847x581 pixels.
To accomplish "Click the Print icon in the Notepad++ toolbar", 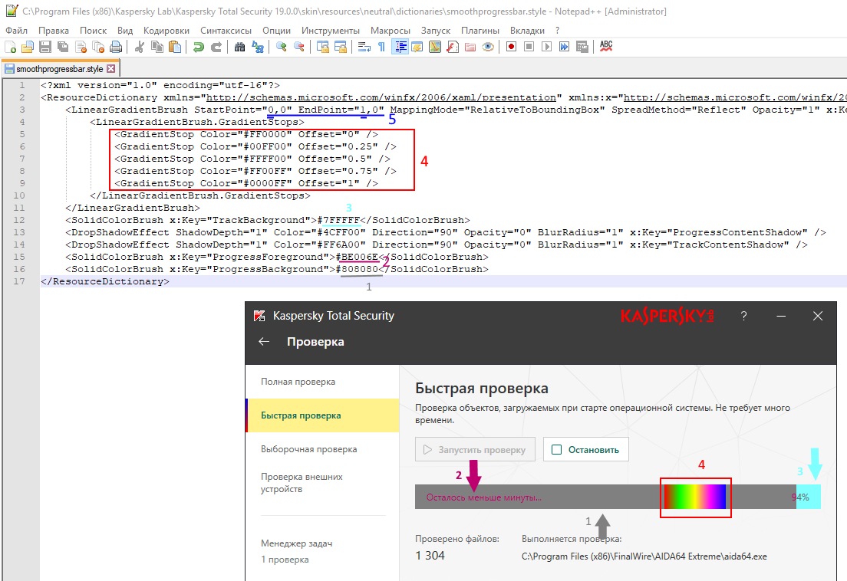I will (116, 47).
